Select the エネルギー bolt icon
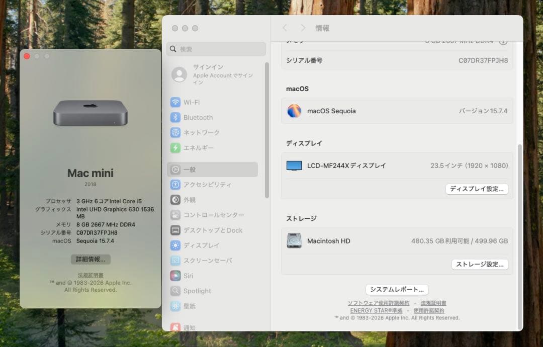Screen dimensions: 543x347 [175, 148]
